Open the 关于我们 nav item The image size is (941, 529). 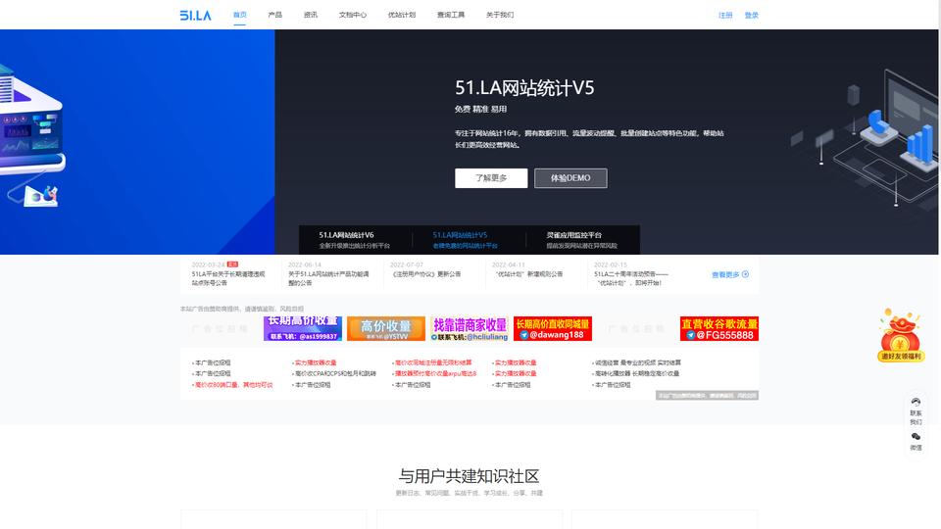(x=500, y=15)
